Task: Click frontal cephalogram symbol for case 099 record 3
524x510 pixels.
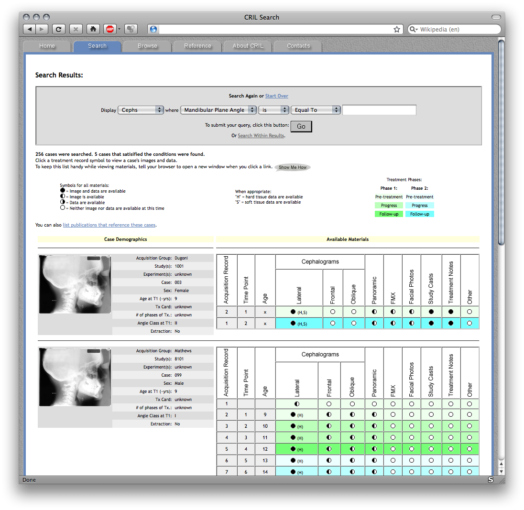Action: tap(329, 426)
